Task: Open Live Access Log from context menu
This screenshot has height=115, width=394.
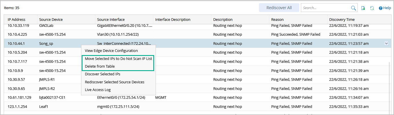Action: [98, 90]
